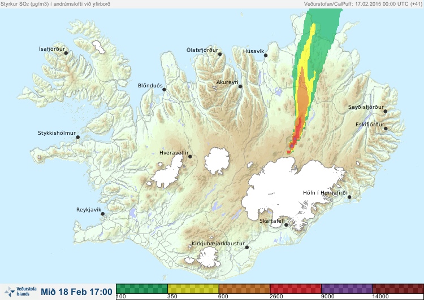424x300 pixels.
Task: Click the Skaftafell marker dot
Action: [x=286, y=225]
